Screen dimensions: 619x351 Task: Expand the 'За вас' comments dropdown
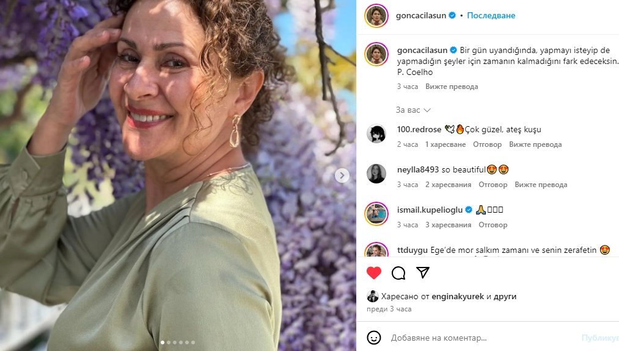tap(413, 110)
